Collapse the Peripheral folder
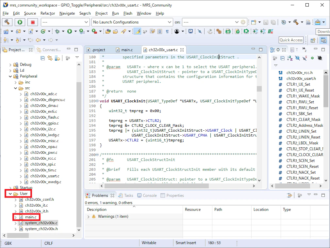This screenshot has height=248, width=330. [10, 77]
